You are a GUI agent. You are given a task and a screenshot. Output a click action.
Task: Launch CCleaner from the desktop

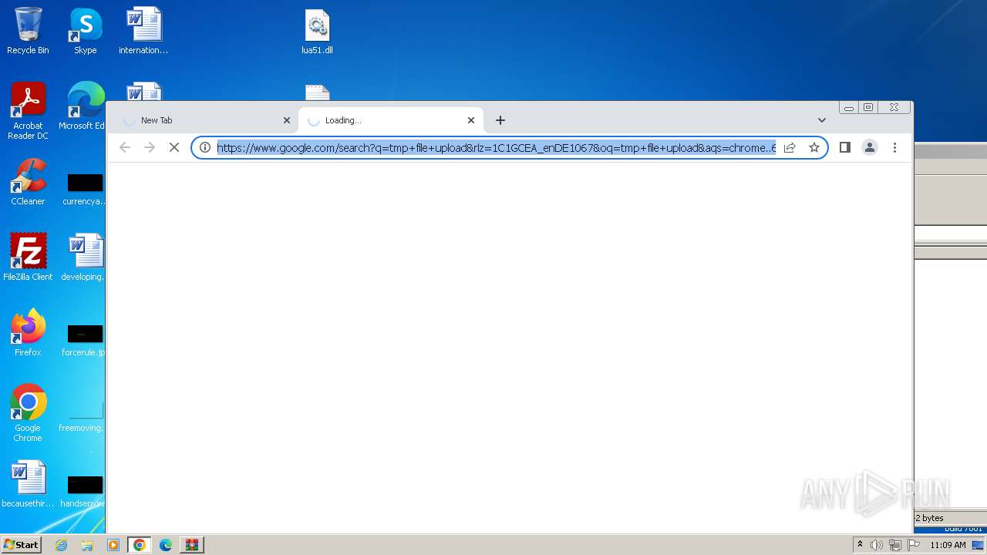pyautogui.click(x=28, y=182)
